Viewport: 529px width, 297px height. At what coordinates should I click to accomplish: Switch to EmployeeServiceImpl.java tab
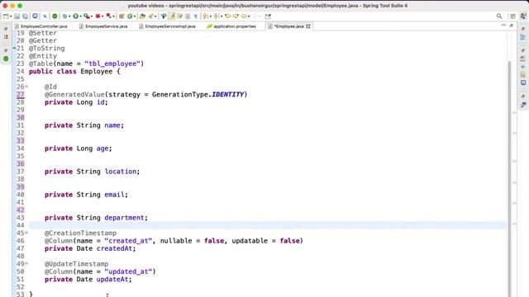coord(167,26)
